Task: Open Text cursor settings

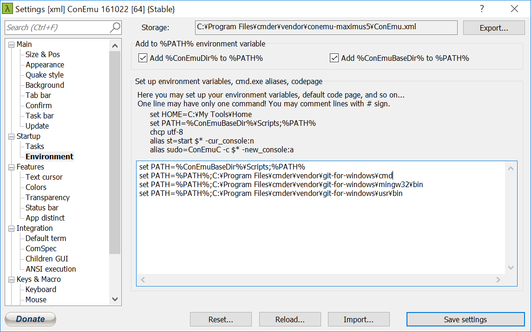Action: coord(44,177)
